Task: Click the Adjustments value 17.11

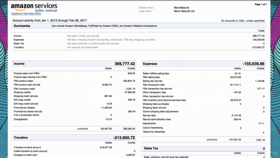Action: click(x=261, y=124)
